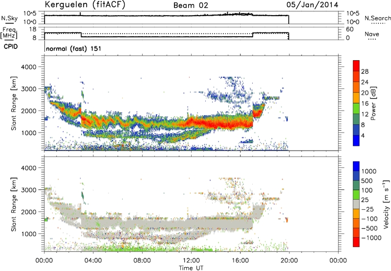Click the 'Slant Range [km]' label of the velocity panel
Screen dimensions: 391x271
click(14, 204)
